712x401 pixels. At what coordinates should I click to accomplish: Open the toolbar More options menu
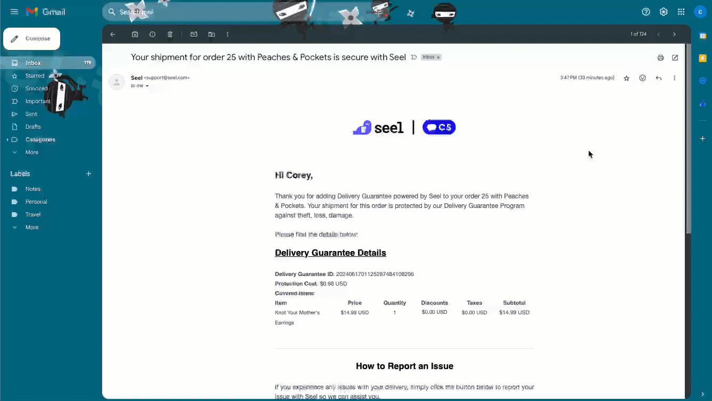pyautogui.click(x=228, y=34)
